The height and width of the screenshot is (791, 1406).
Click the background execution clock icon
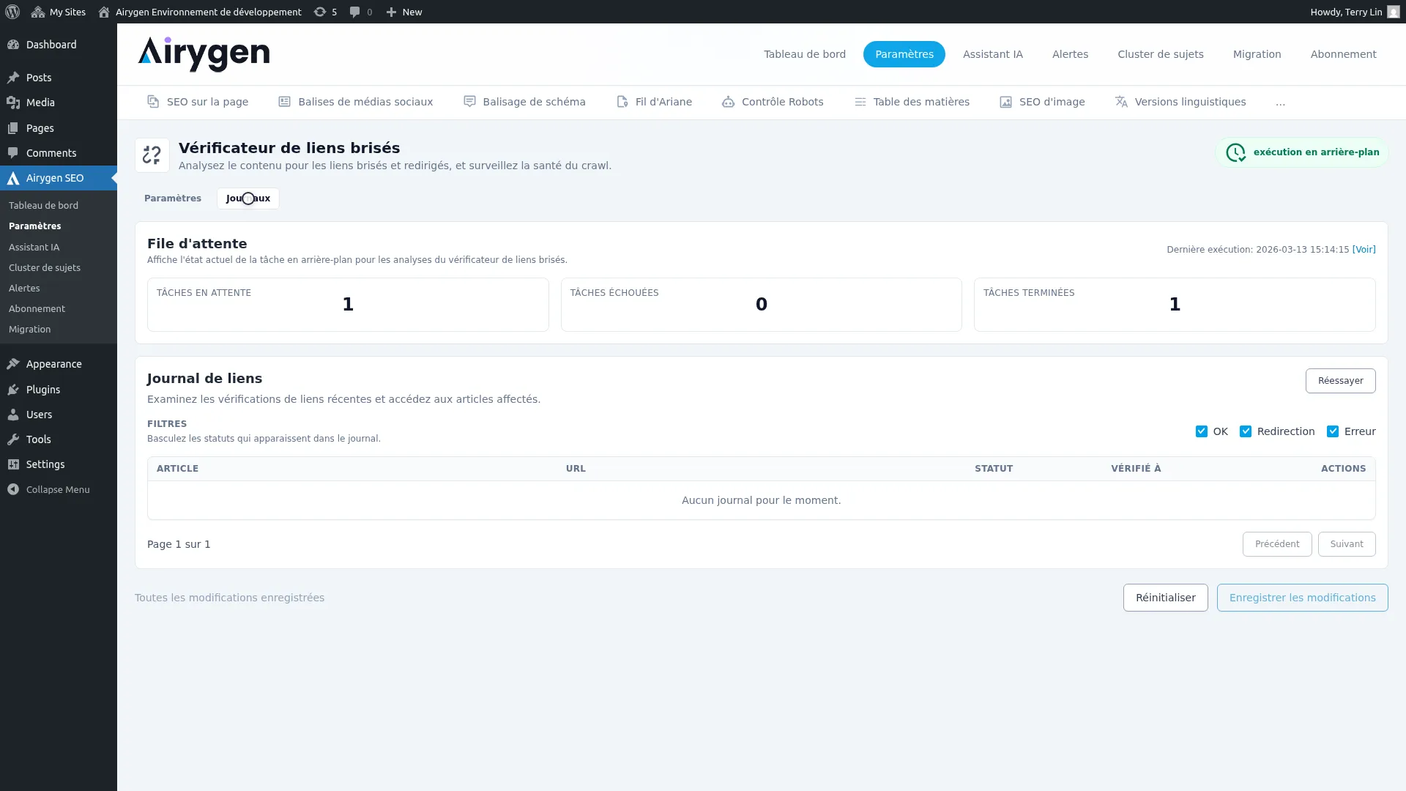1235,152
